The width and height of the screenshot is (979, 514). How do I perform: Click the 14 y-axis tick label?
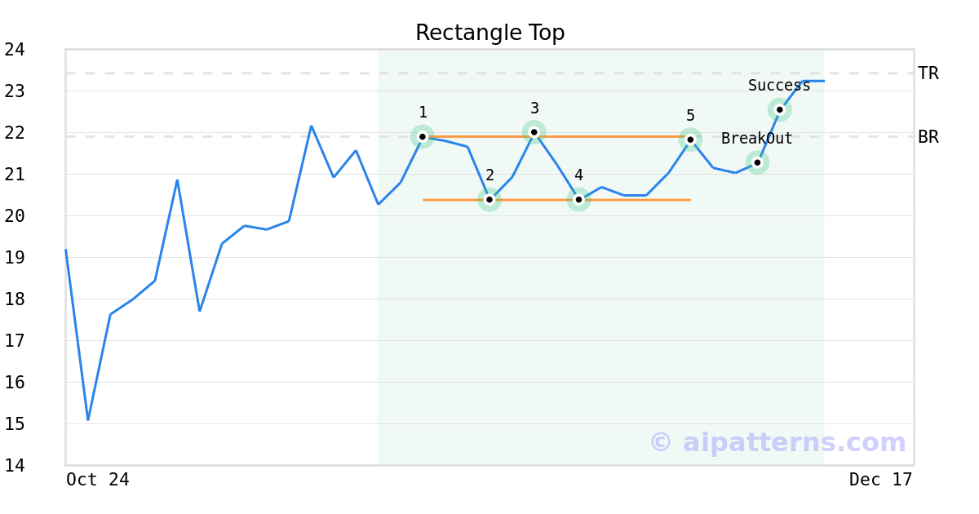tap(15, 466)
